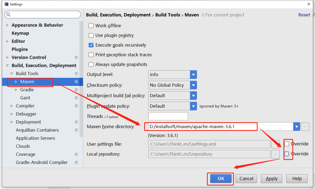315x189 pixels.
Task: Click the Reset link
Action: point(304,15)
